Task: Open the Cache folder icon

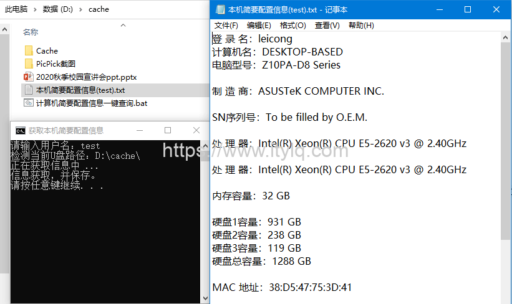Action: pos(29,50)
